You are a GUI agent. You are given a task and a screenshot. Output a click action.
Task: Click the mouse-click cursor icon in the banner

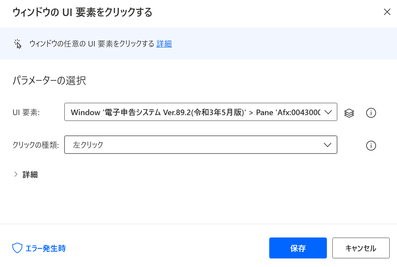pyautogui.click(x=18, y=44)
